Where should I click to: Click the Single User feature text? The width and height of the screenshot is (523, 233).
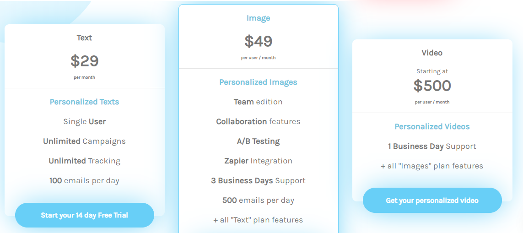84,122
